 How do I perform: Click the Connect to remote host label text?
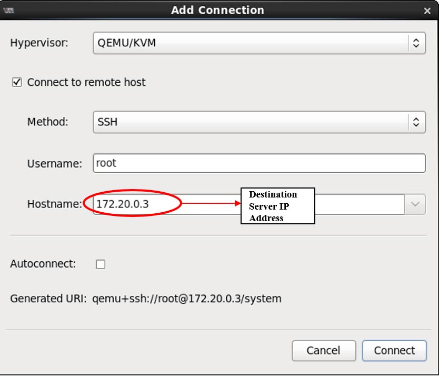[x=86, y=82]
